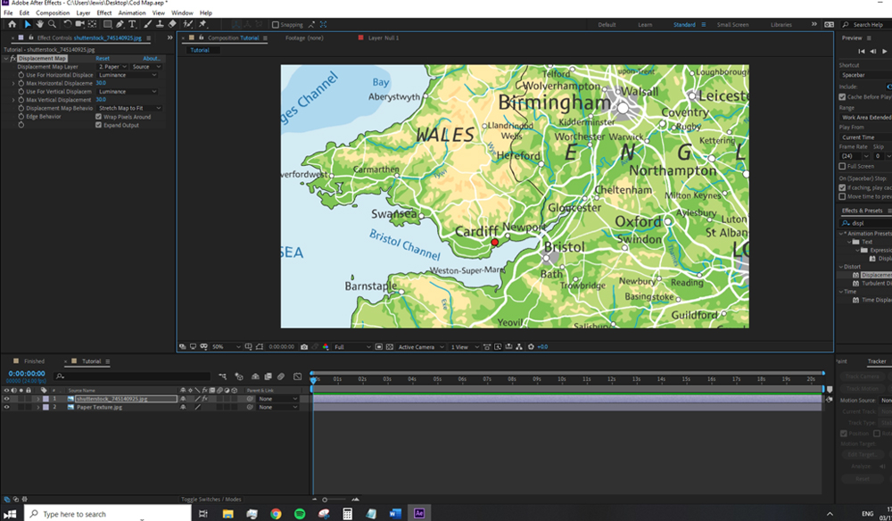Open the Use For Horizontal Displacement dropdown
The height and width of the screenshot is (521, 892).
coord(128,75)
